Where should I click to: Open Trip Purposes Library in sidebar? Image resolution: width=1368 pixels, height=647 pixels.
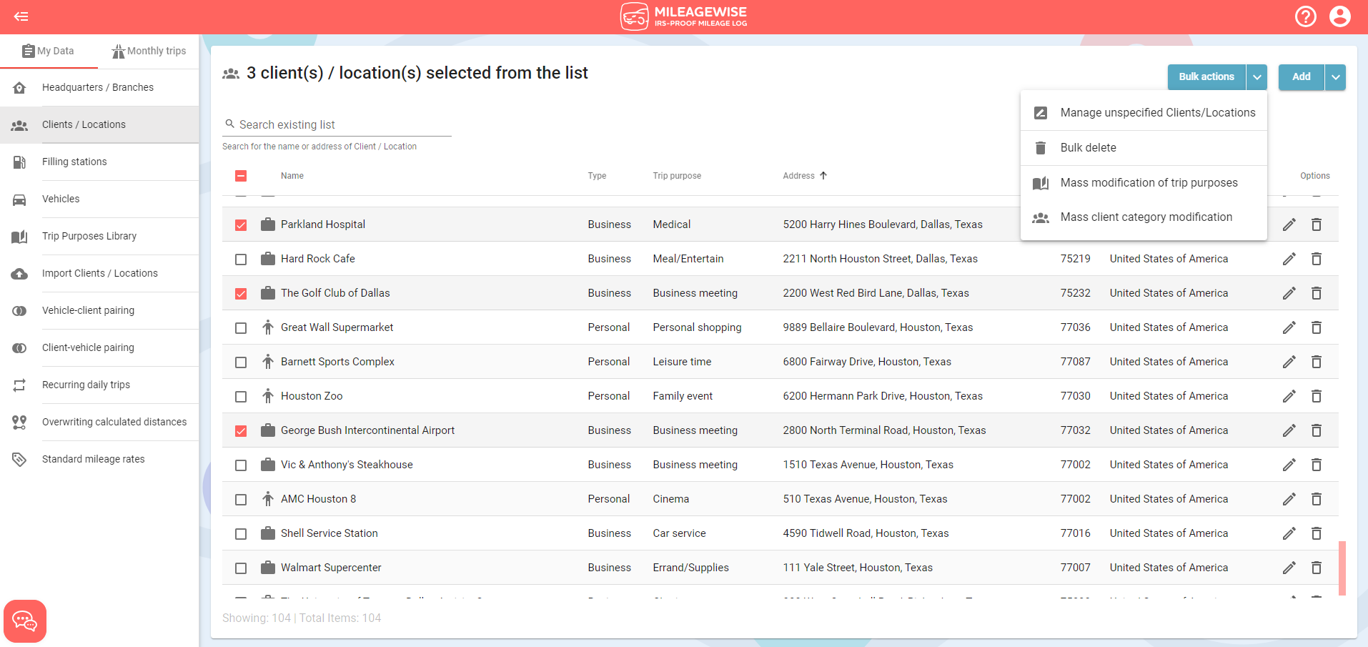(89, 236)
